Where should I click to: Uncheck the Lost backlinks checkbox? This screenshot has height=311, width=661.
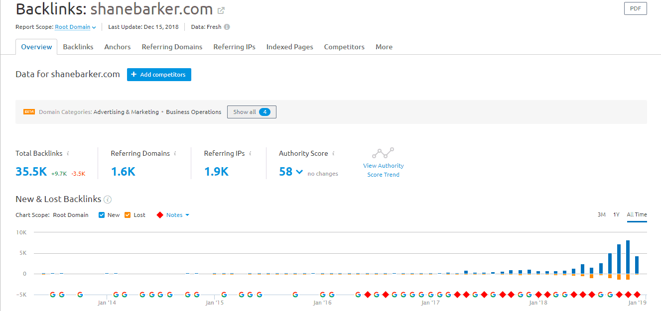pos(128,215)
